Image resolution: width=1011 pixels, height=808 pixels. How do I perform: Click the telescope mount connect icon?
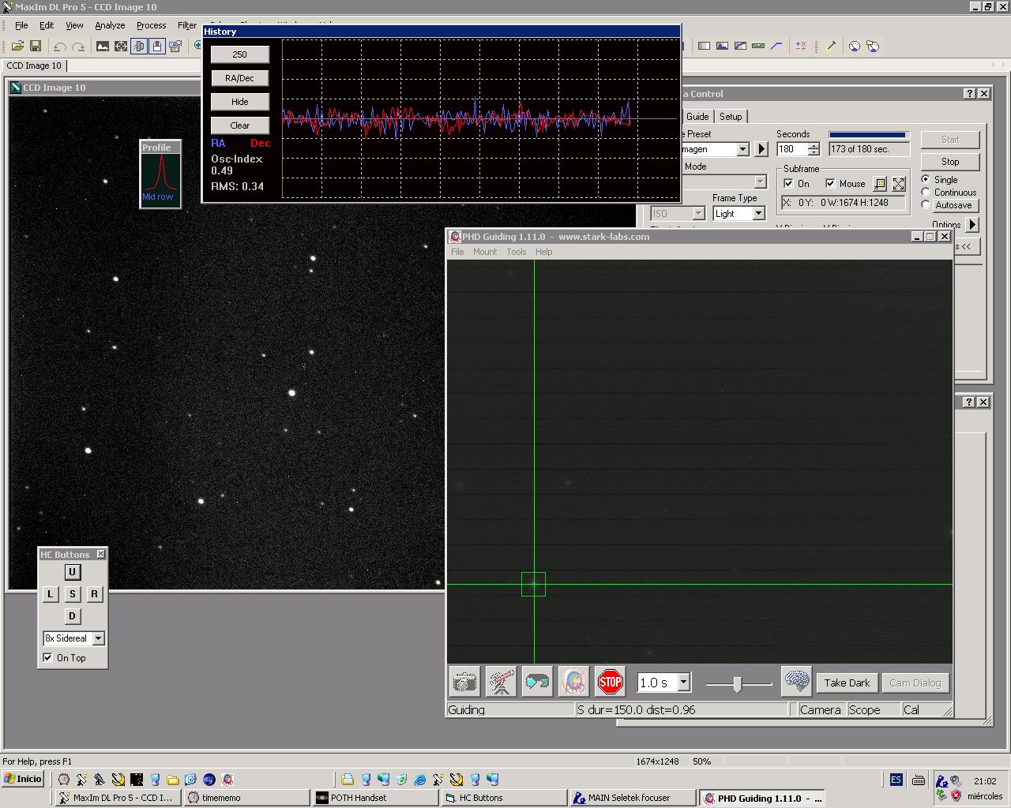point(501,682)
